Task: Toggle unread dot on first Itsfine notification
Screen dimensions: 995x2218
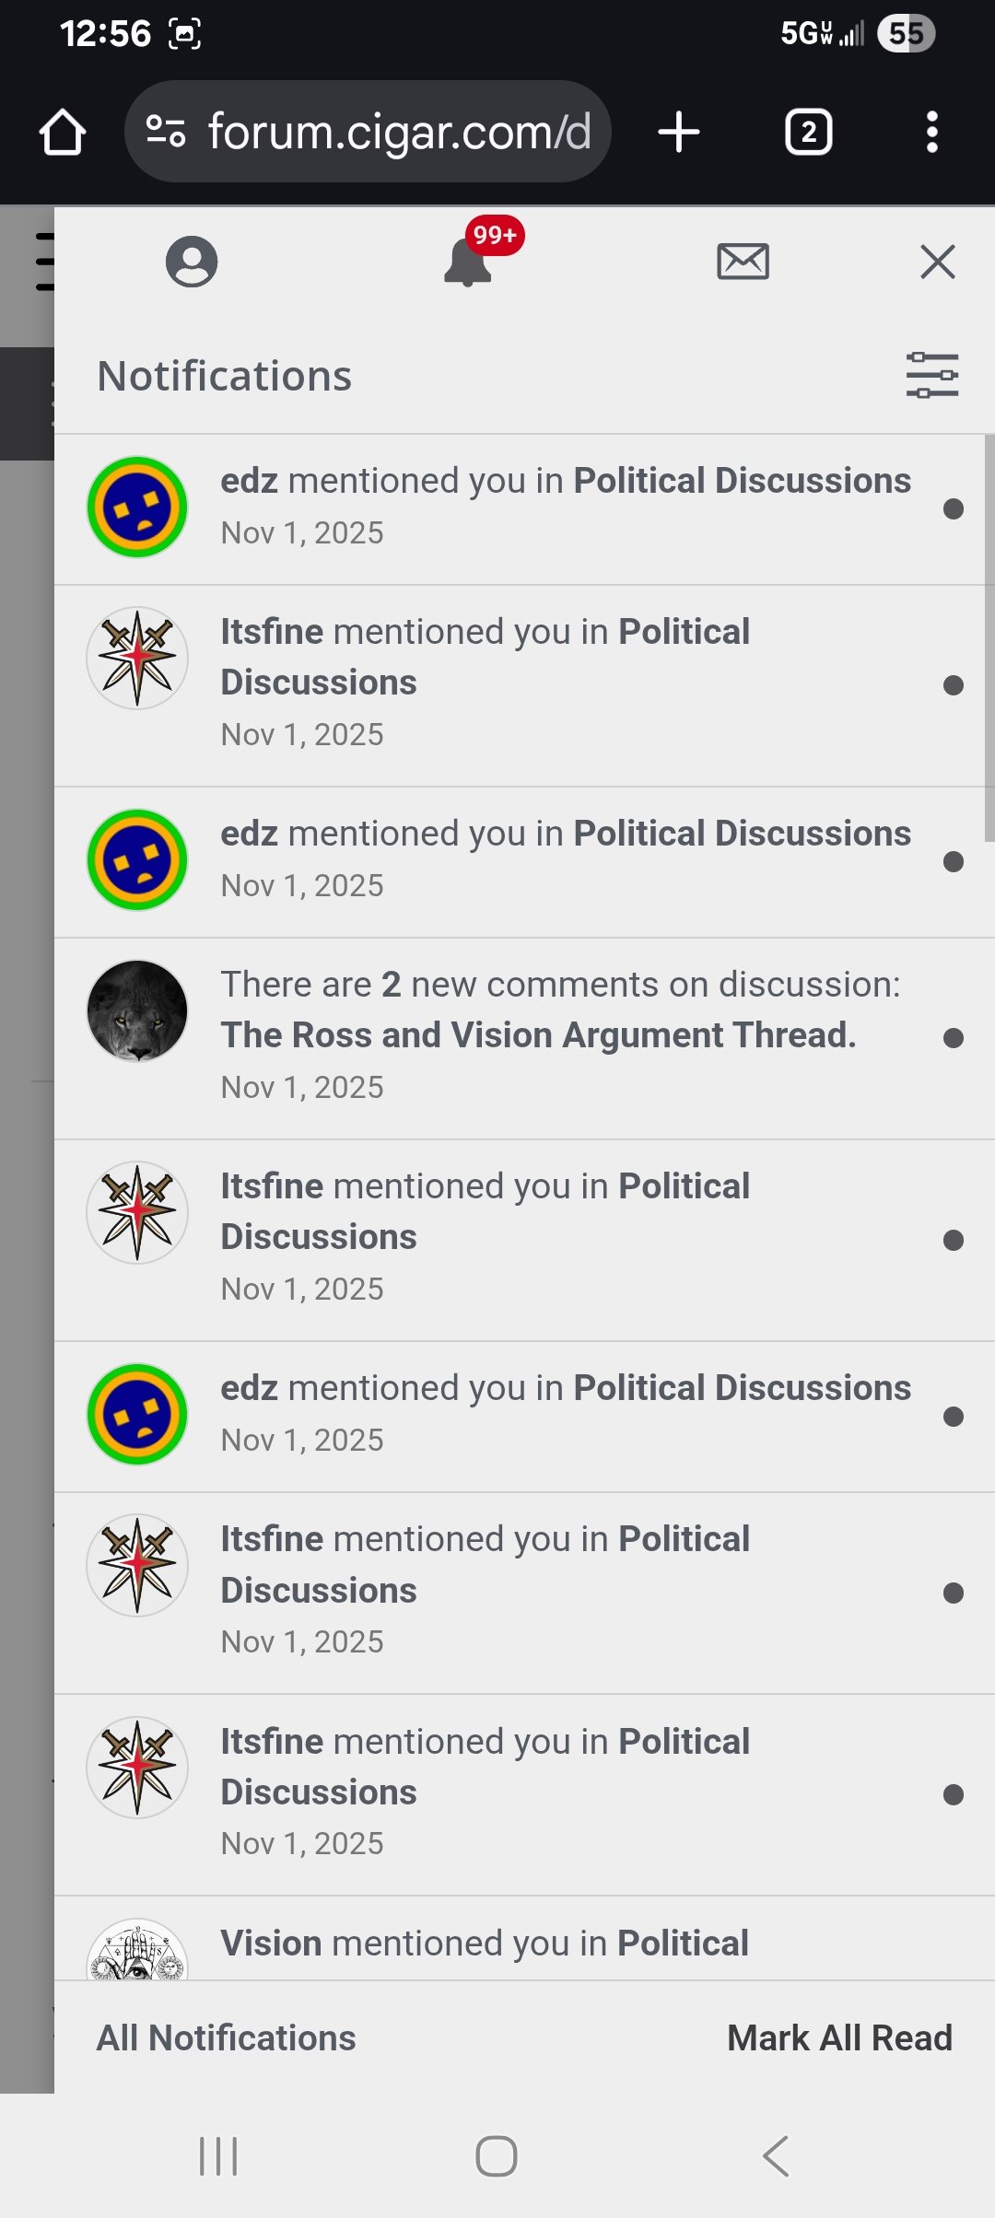Action: 954,685
